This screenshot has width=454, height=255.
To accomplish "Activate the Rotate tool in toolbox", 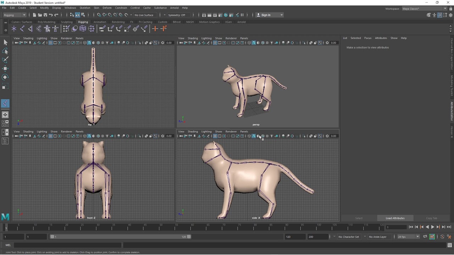I will point(5,77).
